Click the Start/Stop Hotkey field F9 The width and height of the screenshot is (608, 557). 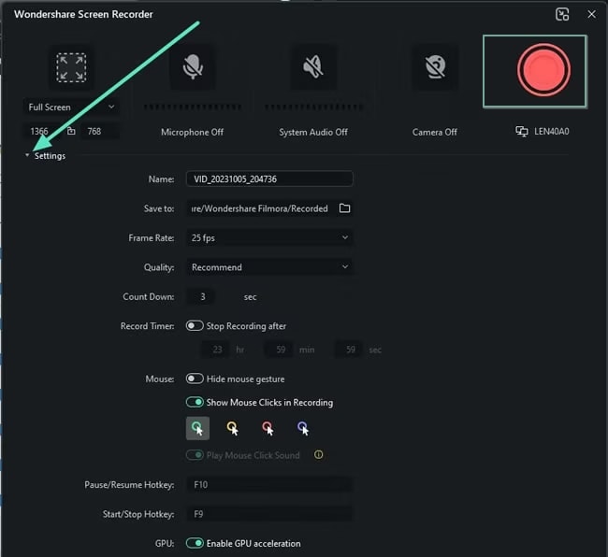(x=269, y=514)
